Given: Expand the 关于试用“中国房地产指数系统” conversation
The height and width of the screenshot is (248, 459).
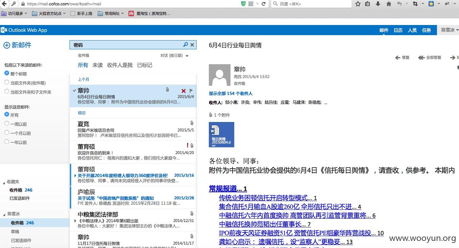Looking at the screenshot, I should tap(75, 198).
